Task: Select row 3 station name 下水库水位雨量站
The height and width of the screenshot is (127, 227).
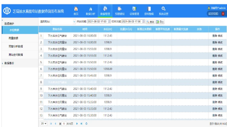Action: [57, 49]
